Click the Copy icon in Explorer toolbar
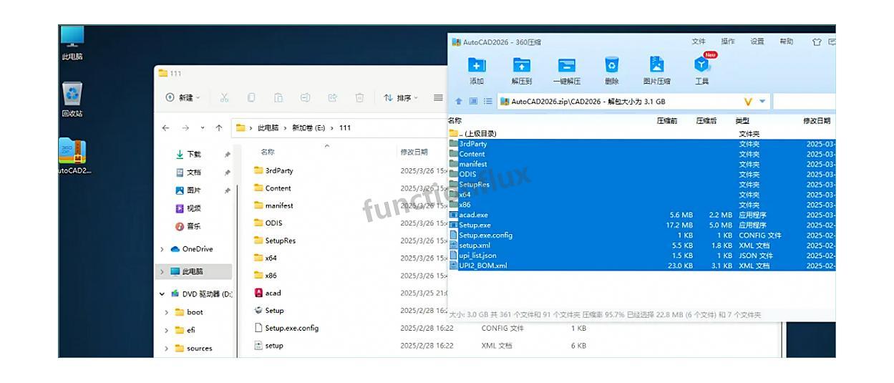Viewport: 894px width, 383px height. coord(251,97)
